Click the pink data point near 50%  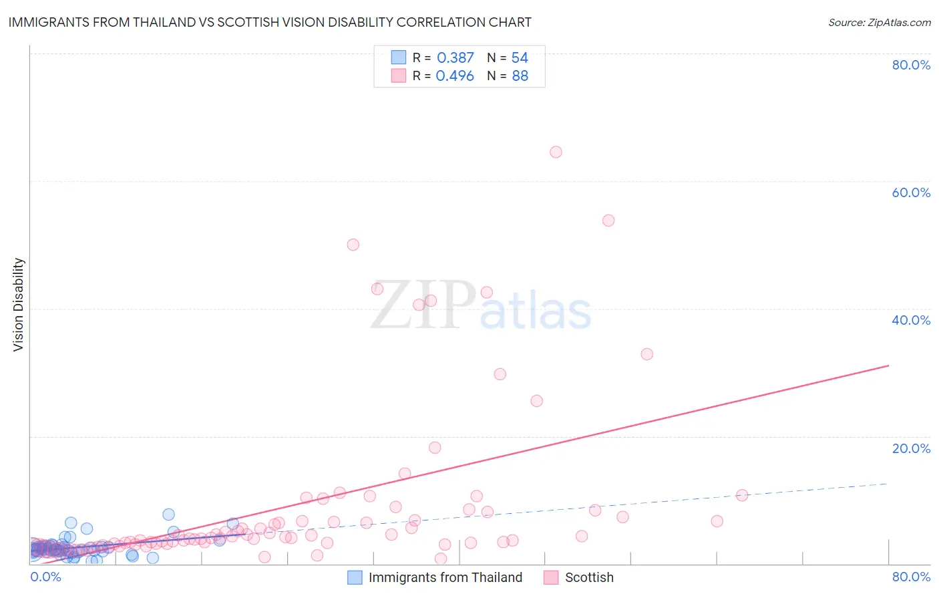(353, 245)
